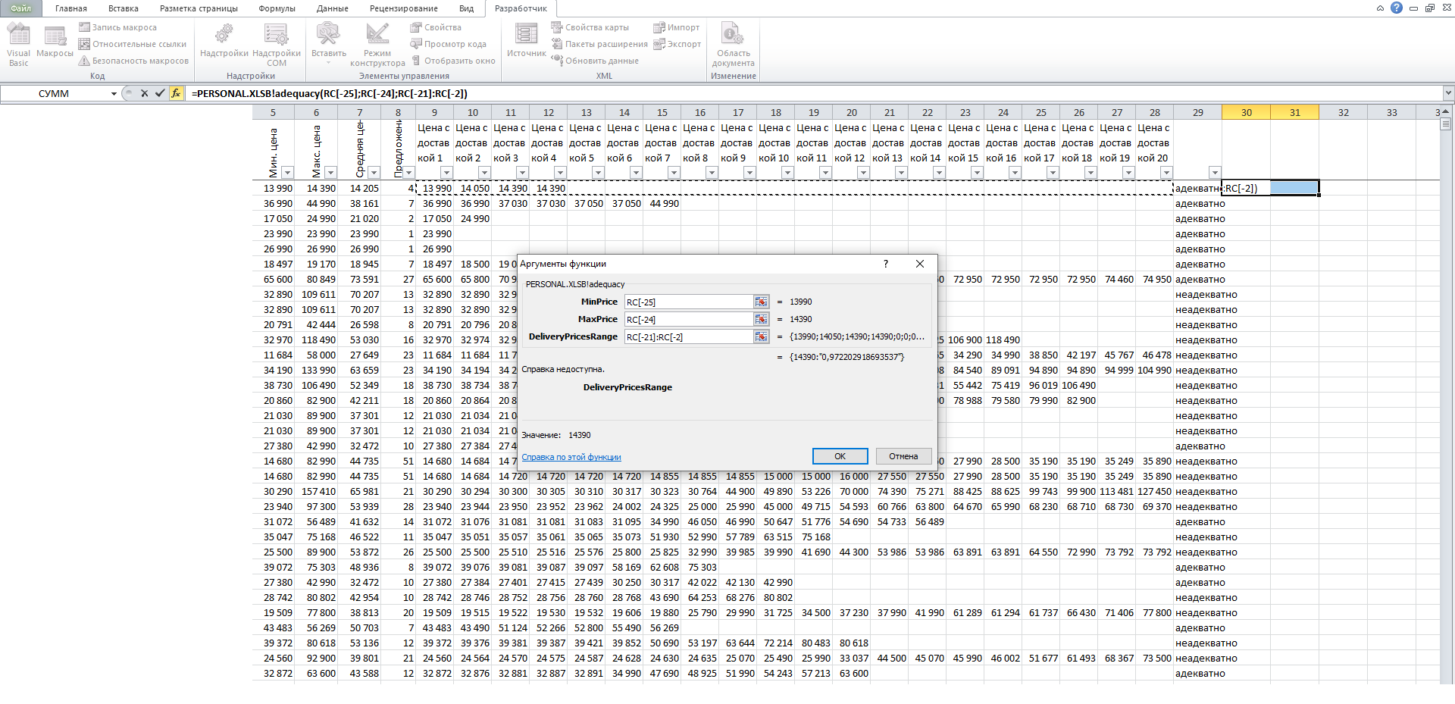Viewport: 1455px width, 704px height.
Task: Click OK in function arguments dialog
Action: tap(840, 456)
